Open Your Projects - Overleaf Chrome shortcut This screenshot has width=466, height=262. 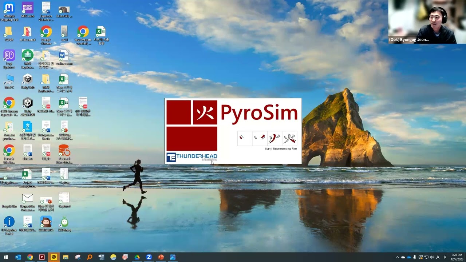click(83, 35)
